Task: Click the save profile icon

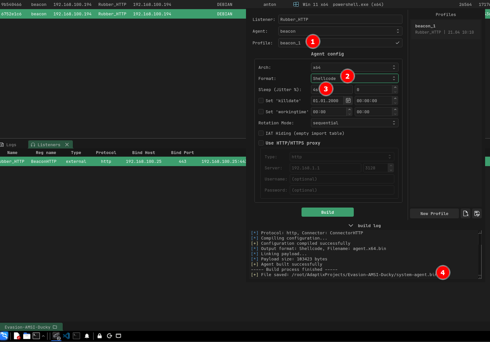Action: coord(477,213)
